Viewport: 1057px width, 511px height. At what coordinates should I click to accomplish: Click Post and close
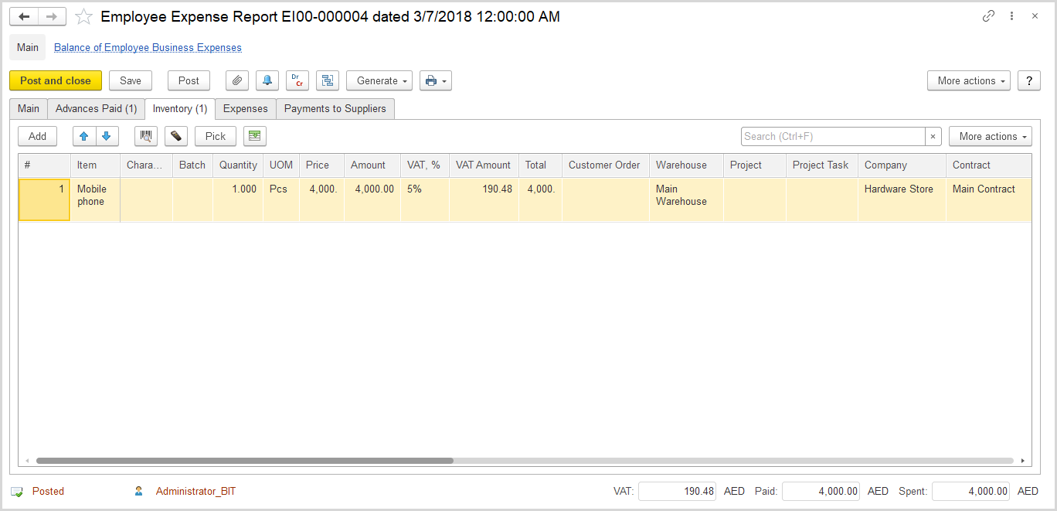[x=55, y=80]
